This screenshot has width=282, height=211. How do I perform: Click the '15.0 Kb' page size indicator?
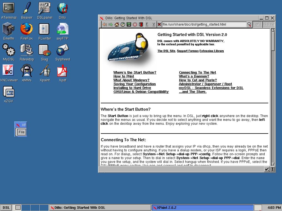click(269, 24)
